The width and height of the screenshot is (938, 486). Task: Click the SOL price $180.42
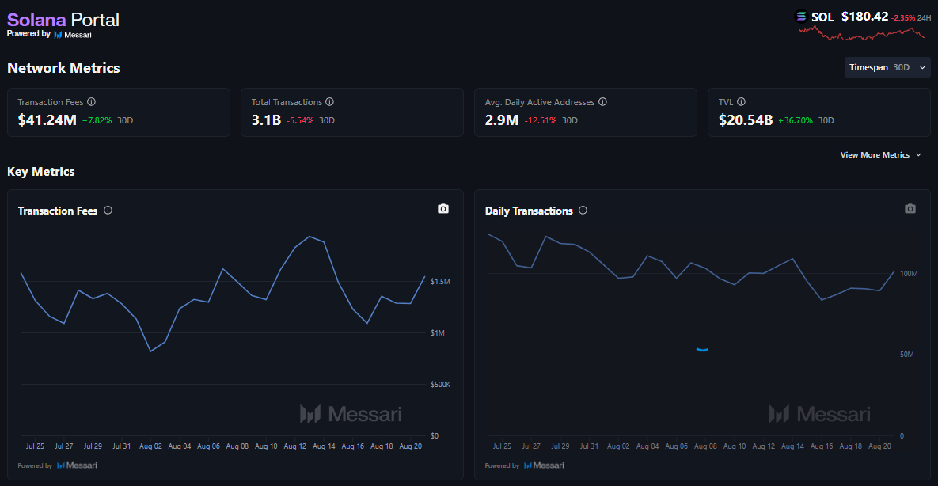864,17
